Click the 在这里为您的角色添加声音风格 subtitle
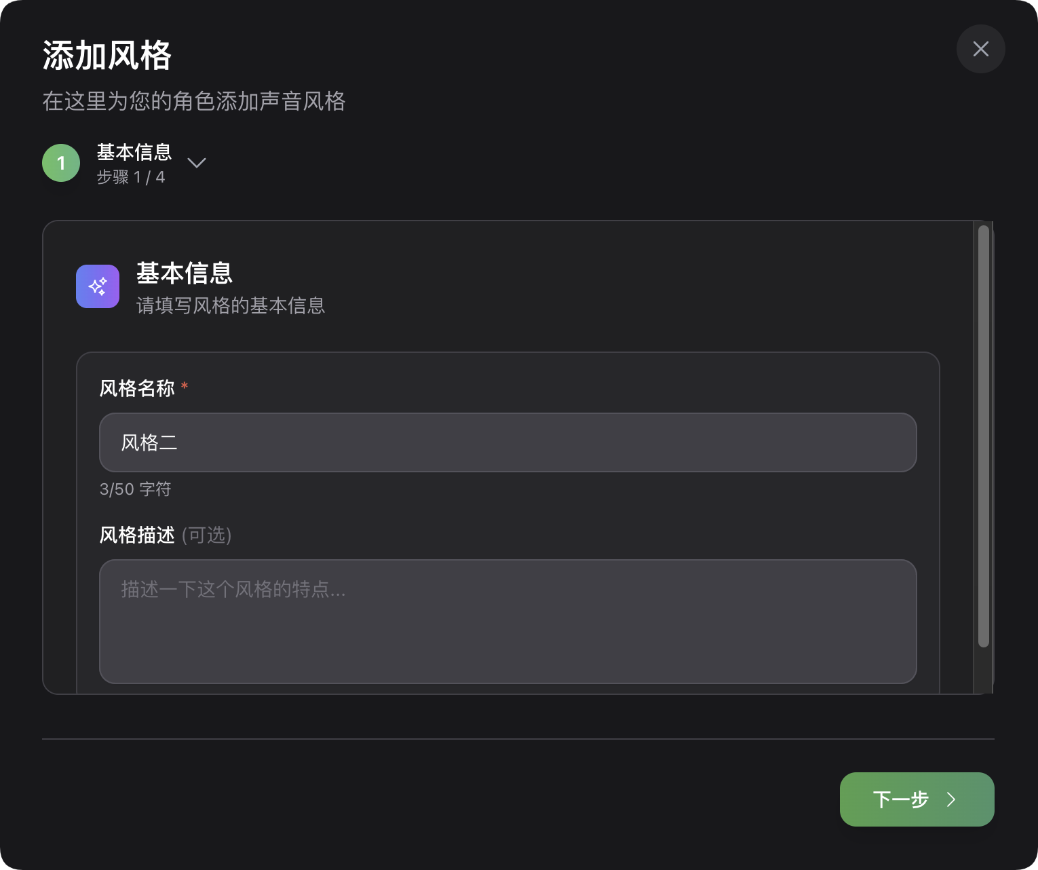 pos(194,101)
